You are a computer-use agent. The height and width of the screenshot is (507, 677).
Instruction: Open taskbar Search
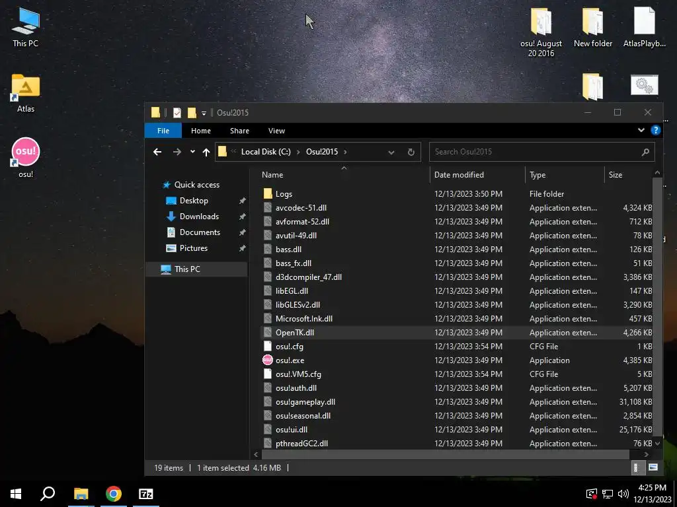coord(48,494)
